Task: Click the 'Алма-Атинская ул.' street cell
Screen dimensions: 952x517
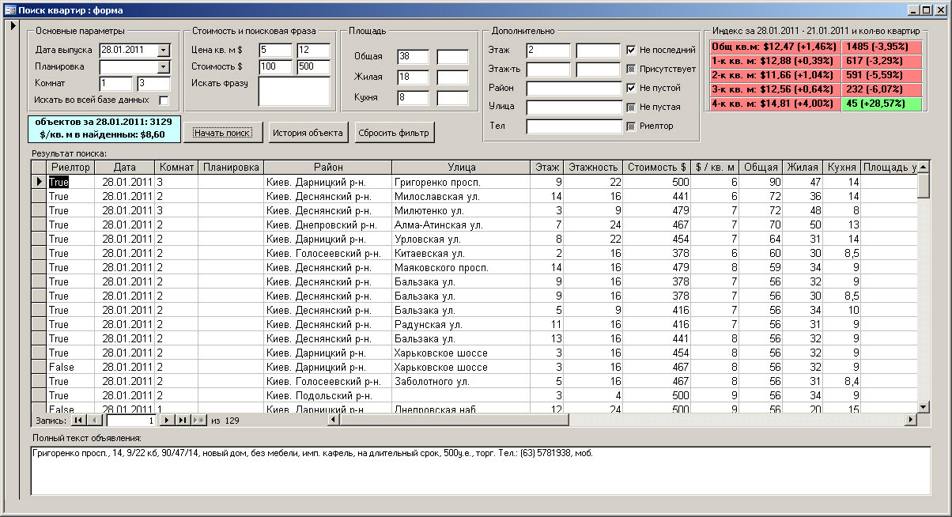Action: tap(461, 225)
